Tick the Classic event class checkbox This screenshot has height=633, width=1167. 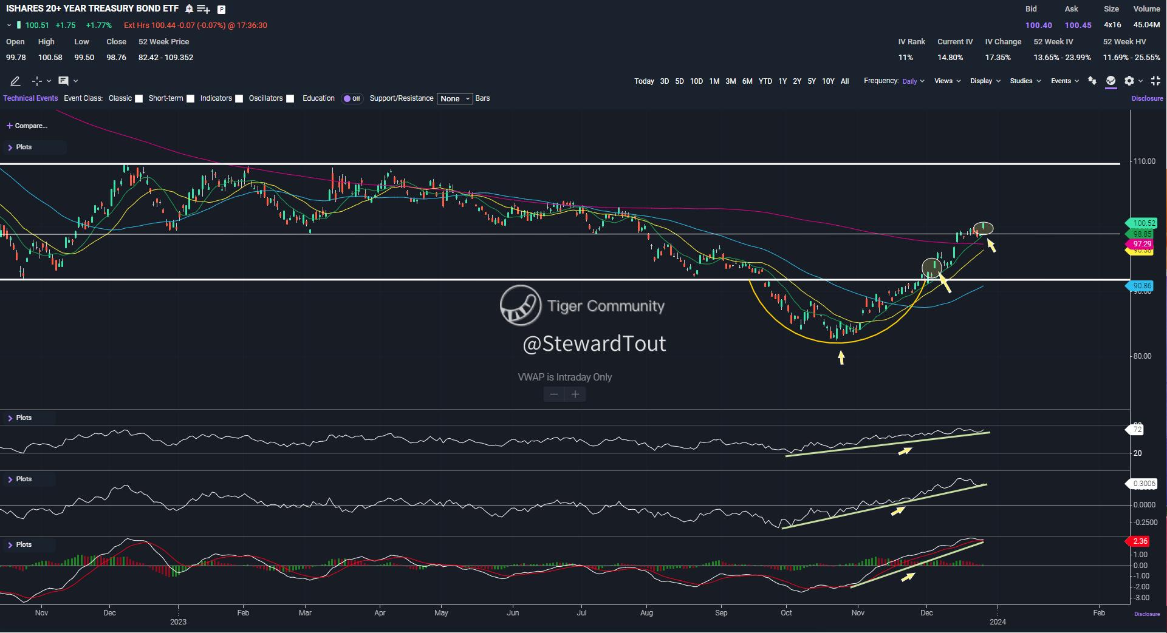[x=139, y=98]
